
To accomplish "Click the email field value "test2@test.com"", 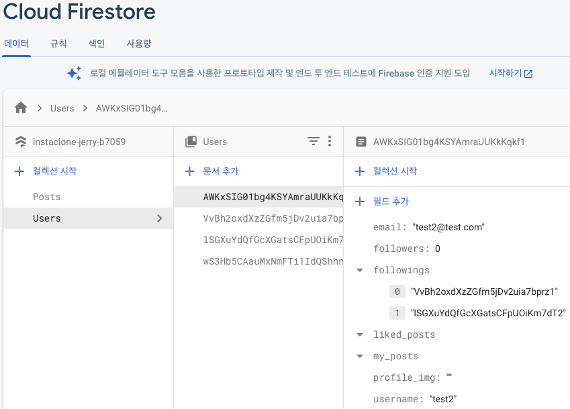I will click(448, 227).
